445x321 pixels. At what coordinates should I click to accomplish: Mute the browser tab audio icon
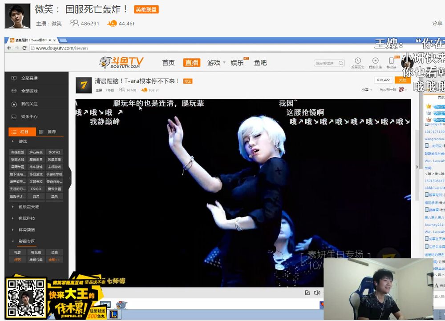[50, 40]
